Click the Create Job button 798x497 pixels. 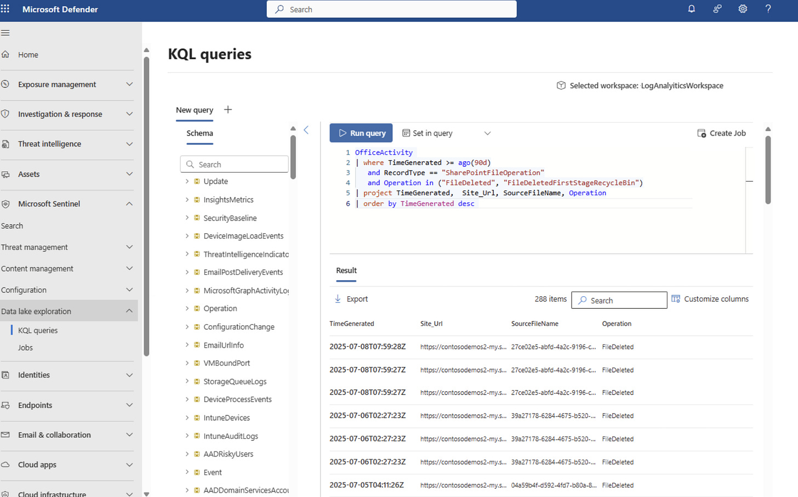(x=721, y=133)
